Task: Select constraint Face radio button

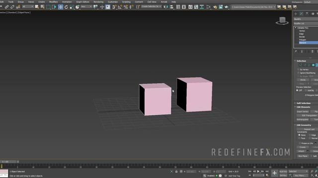Action: coord(299,138)
